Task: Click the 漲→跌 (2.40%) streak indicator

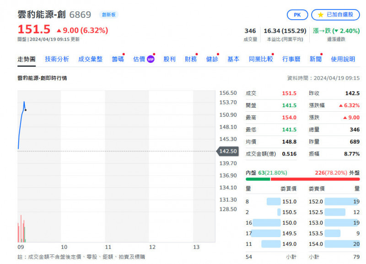Action: [336, 31]
